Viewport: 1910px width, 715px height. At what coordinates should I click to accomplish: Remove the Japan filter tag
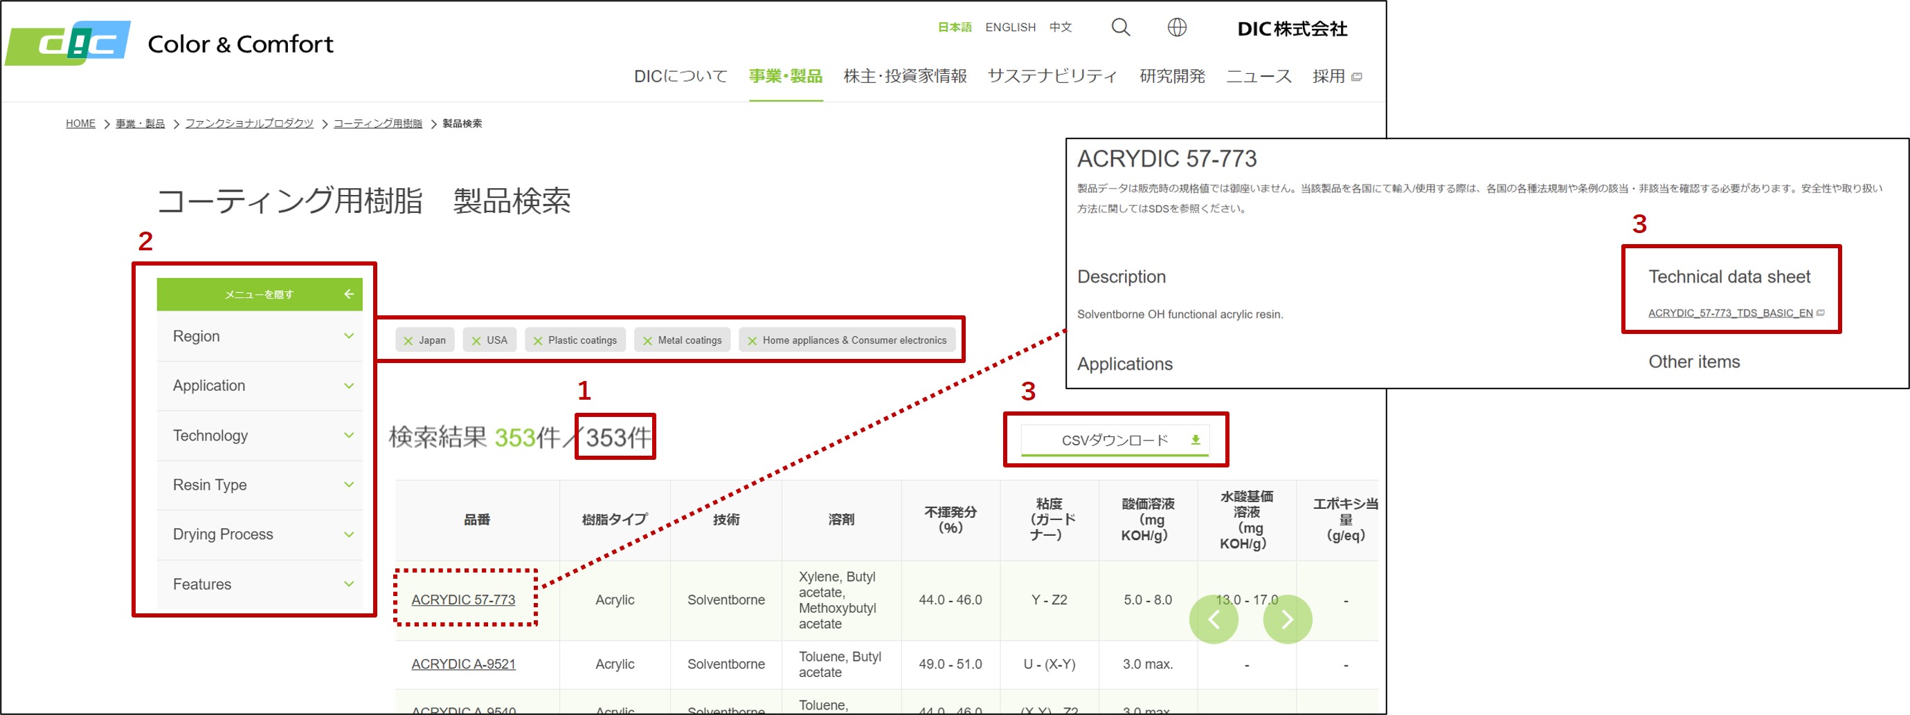408,341
